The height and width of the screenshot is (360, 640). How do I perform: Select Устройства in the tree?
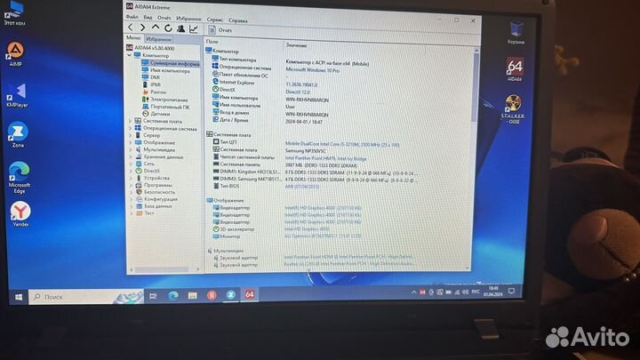point(152,178)
